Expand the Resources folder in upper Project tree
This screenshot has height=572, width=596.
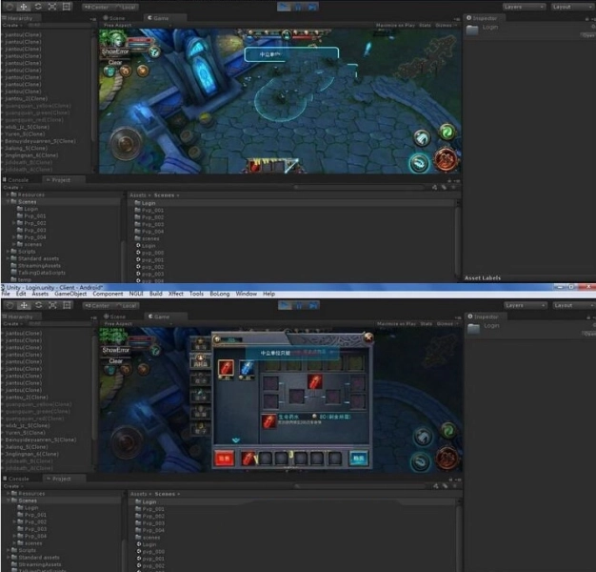point(8,194)
